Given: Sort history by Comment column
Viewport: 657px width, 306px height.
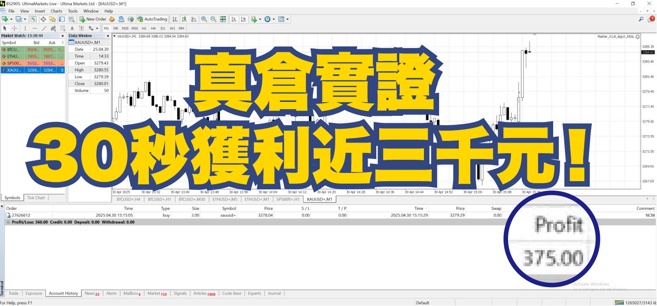Looking at the screenshot, I should click(x=645, y=208).
